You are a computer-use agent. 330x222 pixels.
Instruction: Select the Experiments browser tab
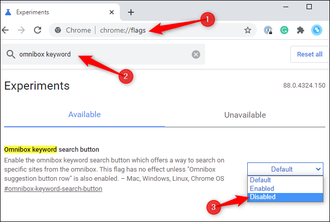(x=60, y=12)
